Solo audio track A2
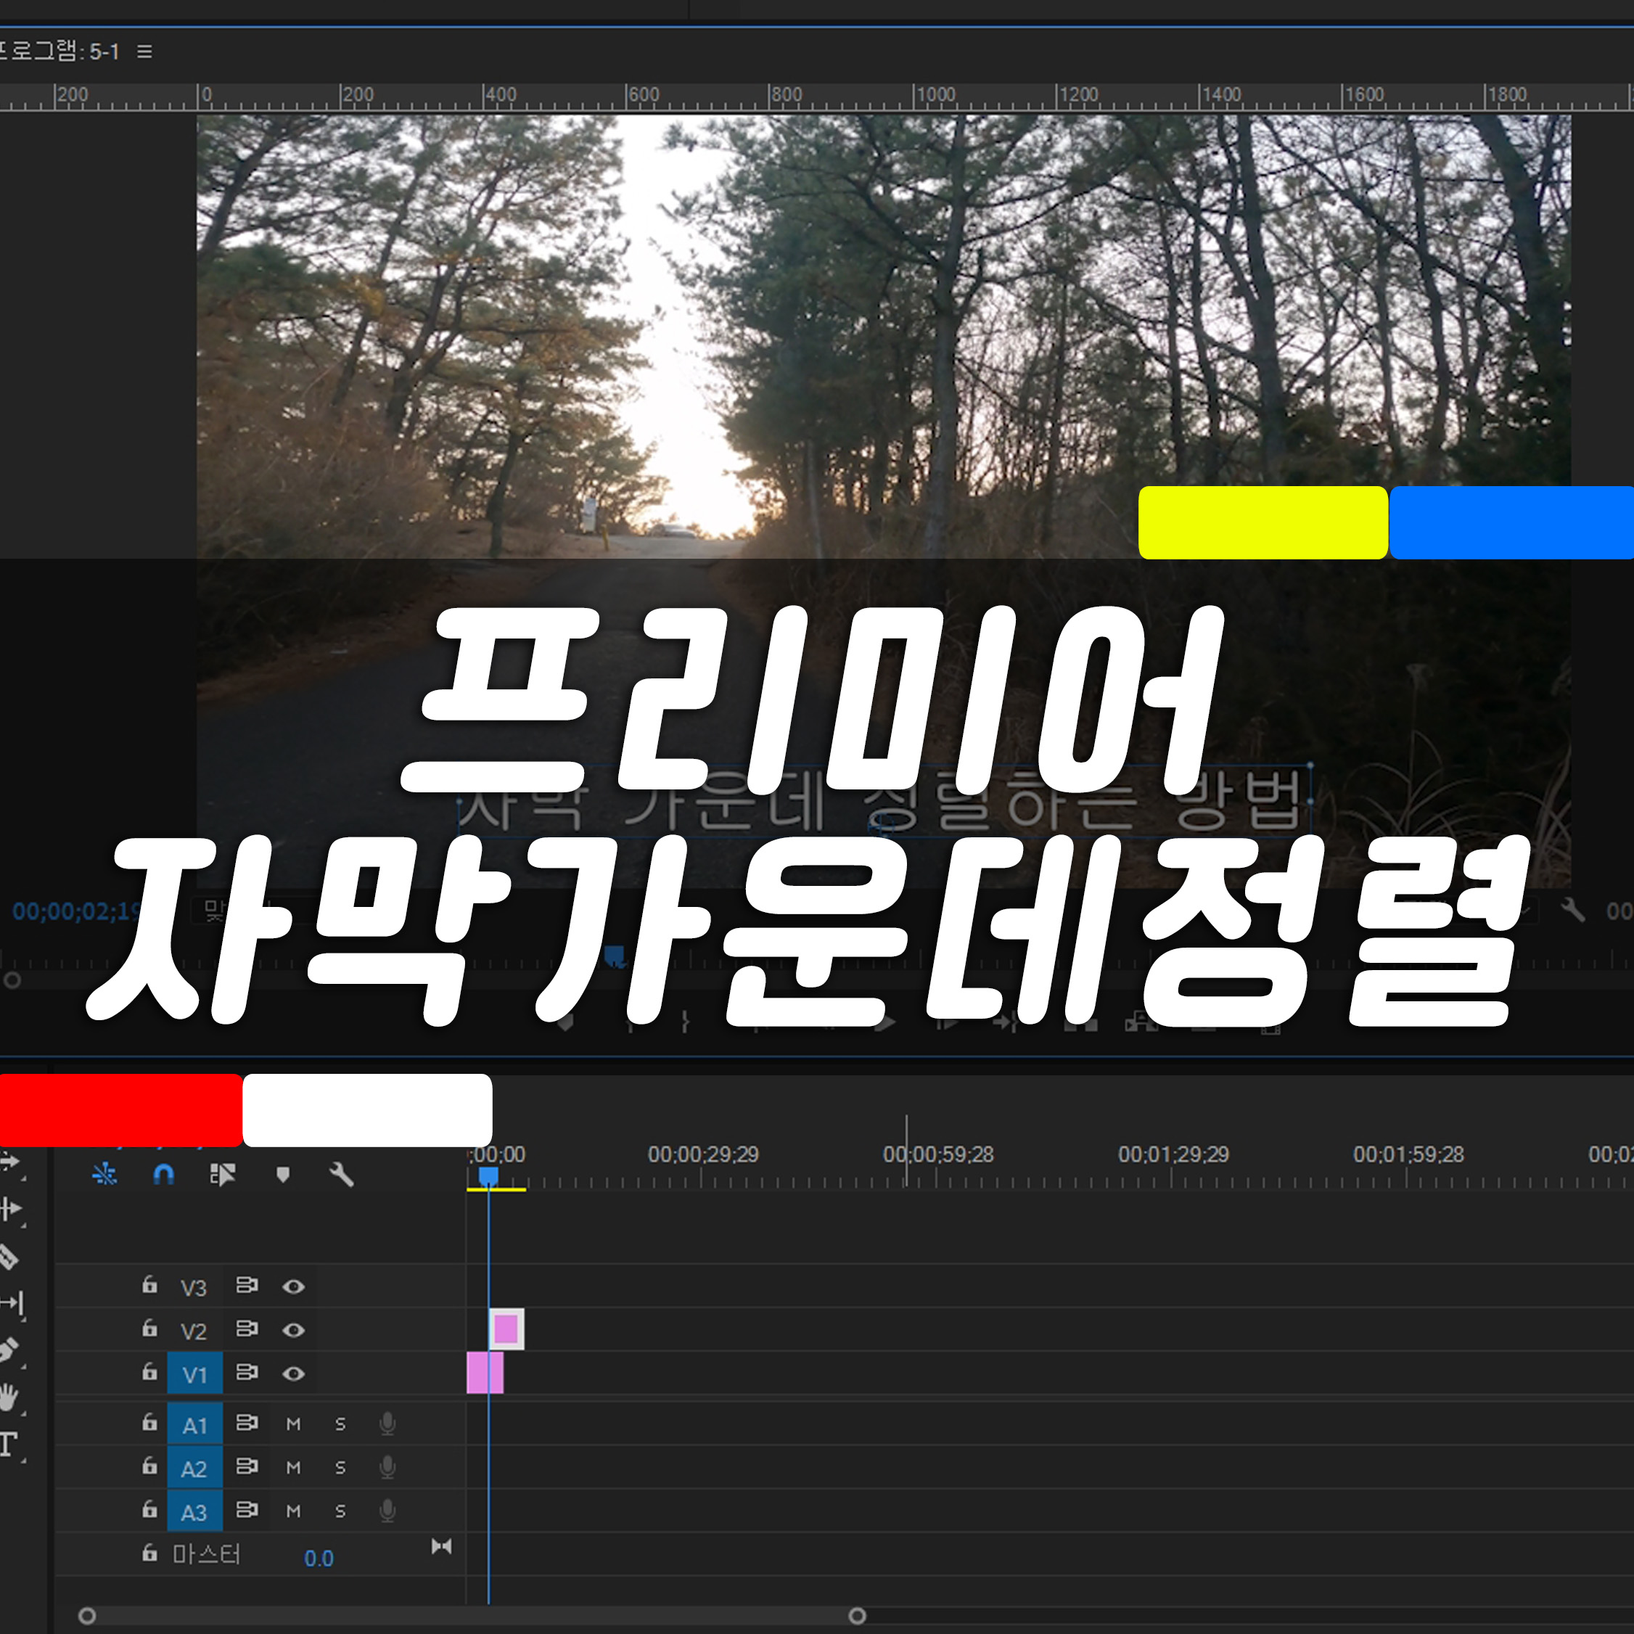 (x=340, y=1467)
